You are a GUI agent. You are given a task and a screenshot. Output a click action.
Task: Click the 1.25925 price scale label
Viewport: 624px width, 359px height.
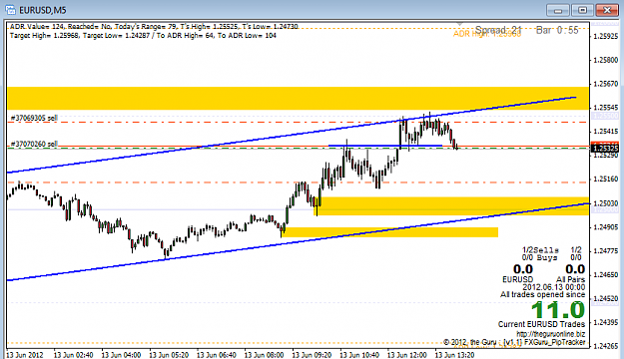(605, 36)
